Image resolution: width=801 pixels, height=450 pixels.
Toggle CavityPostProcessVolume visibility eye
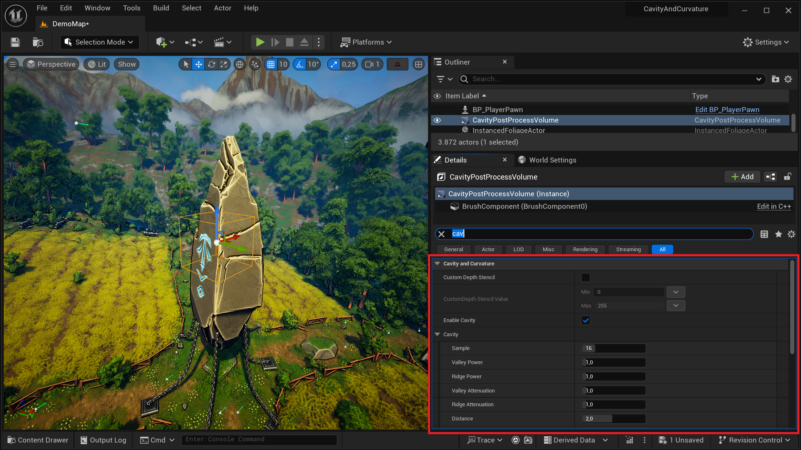[437, 120]
